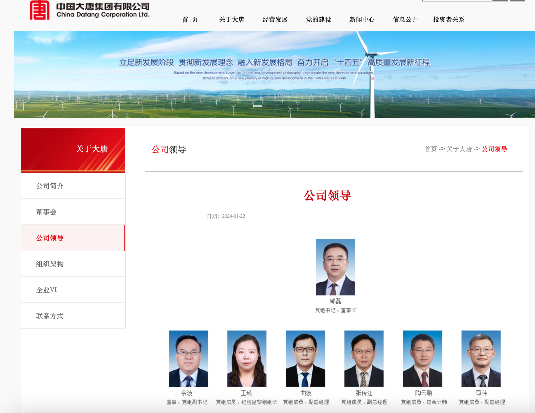
Task: Click 首页 in the breadcrumb trail
Action: click(x=430, y=149)
